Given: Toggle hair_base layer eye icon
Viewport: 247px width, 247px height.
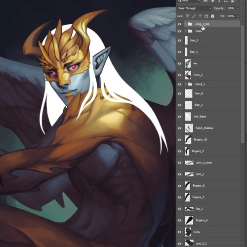Looking at the screenshot, I should coord(179,117).
